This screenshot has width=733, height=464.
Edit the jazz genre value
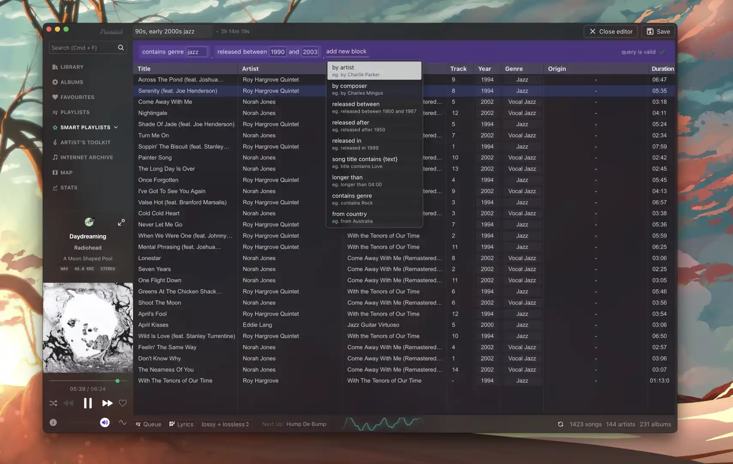coord(196,52)
